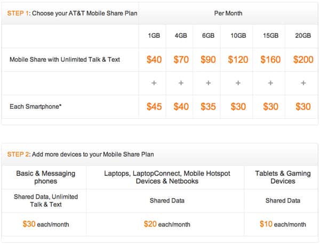The height and width of the screenshot is (244, 320).
Task: Click the plus sign in the 4GB column
Action: [181, 83]
